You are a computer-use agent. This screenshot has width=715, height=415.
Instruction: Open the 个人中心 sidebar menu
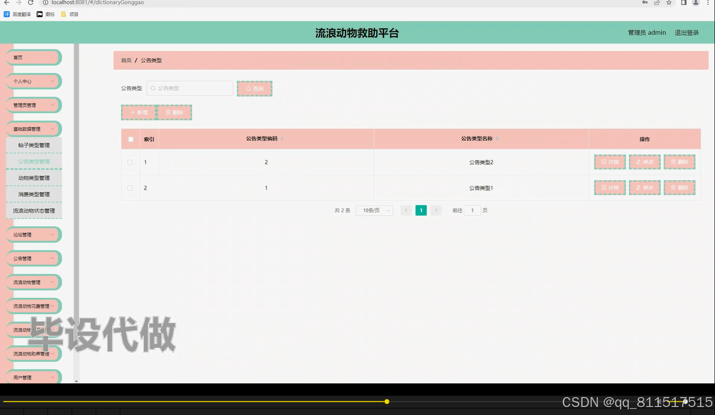(x=33, y=81)
